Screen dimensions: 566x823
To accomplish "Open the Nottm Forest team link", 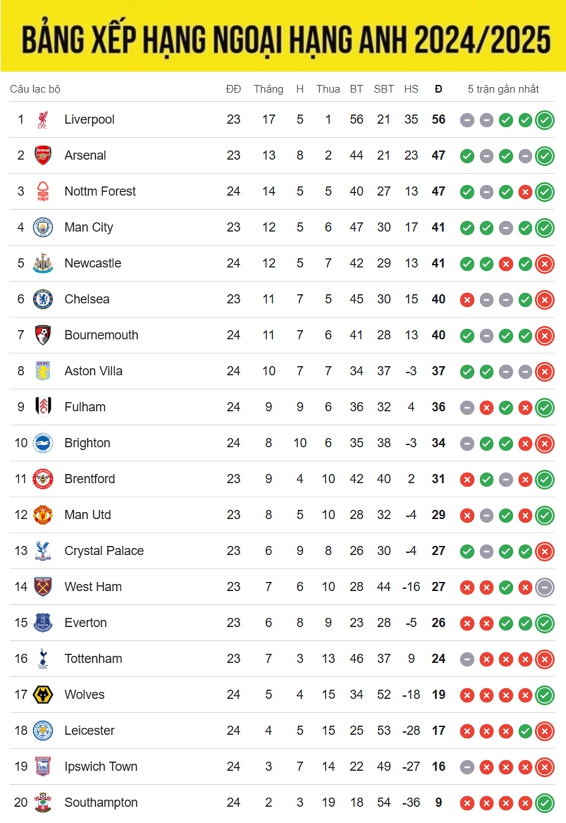I will [x=100, y=191].
